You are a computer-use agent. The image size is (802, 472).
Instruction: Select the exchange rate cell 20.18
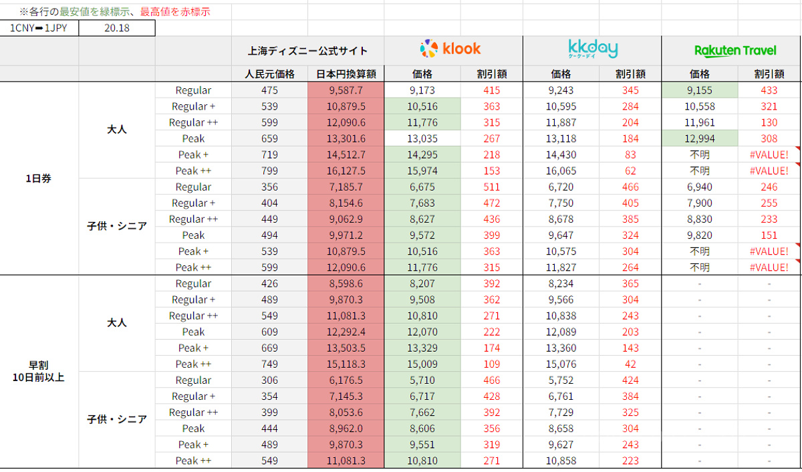click(117, 28)
